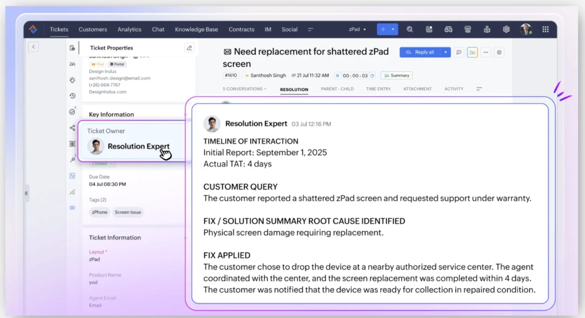Screen dimensions: 585x318
Task: Click the share icon in left sidebar
Action: pyautogui.click(x=73, y=128)
